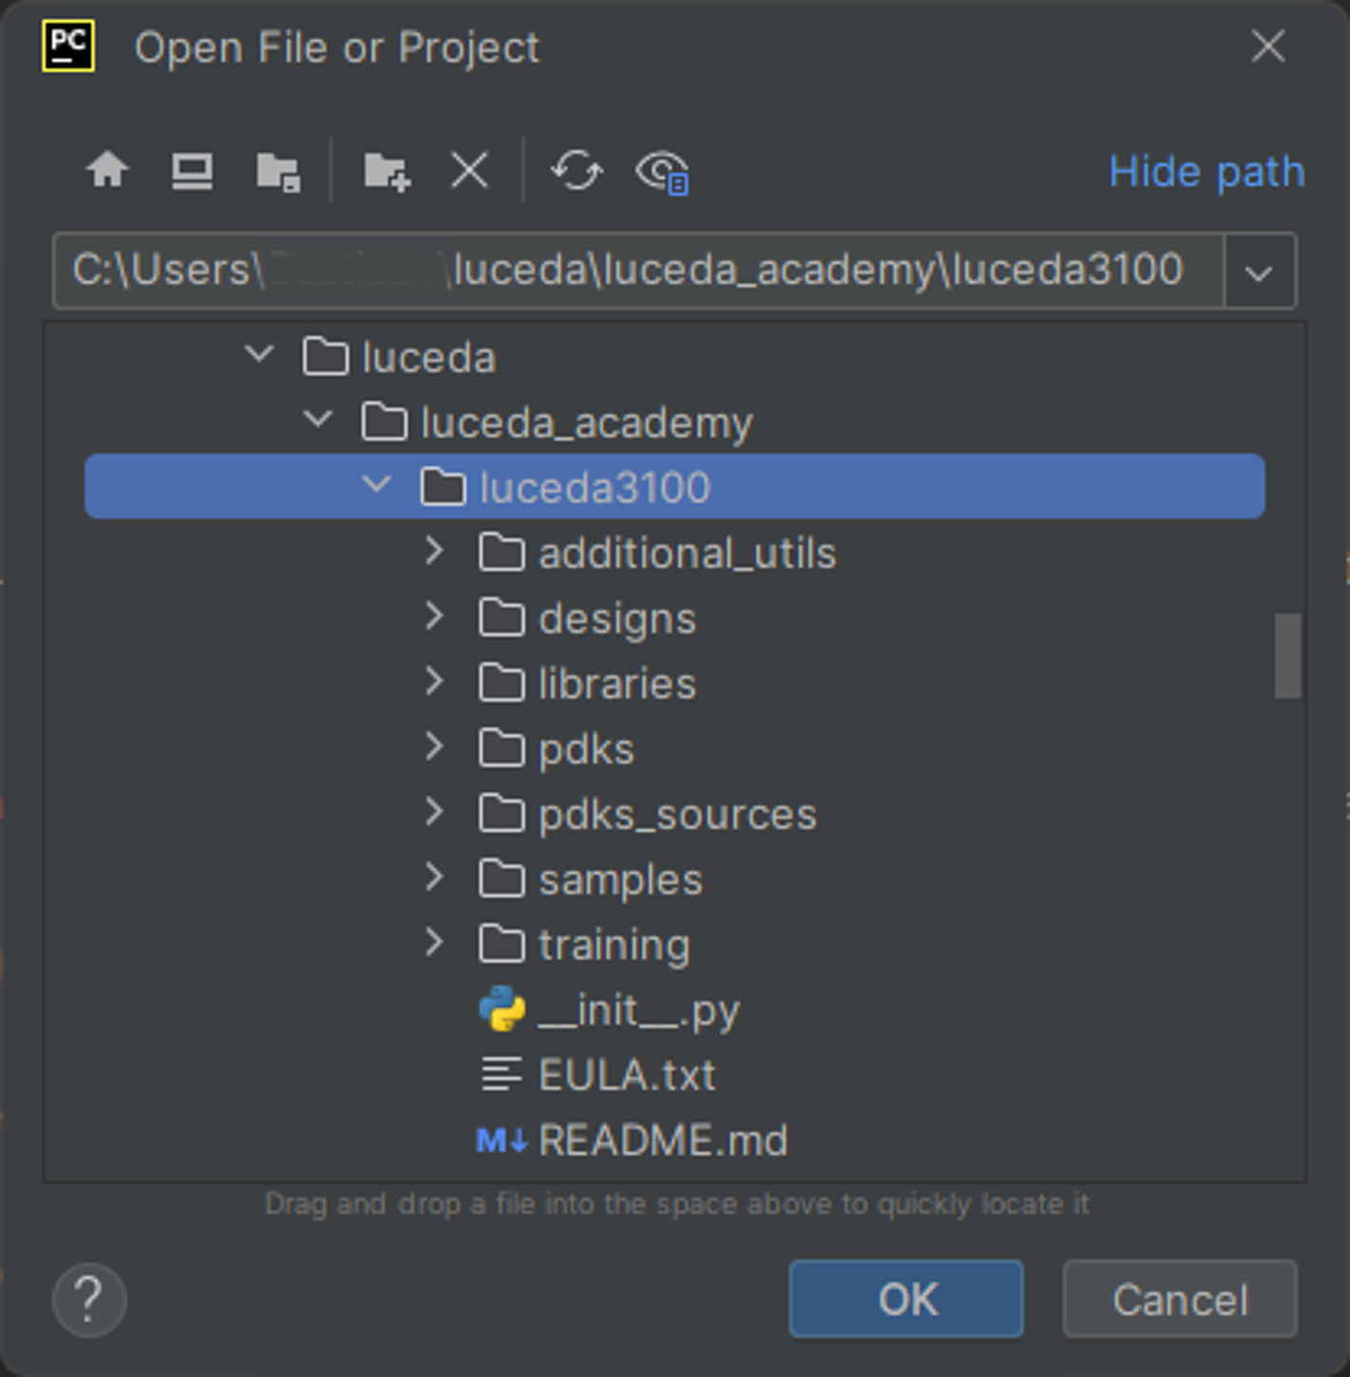Expand the pdks_sources folder
Image resolution: width=1350 pixels, height=1377 pixels.
click(x=435, y=812)
